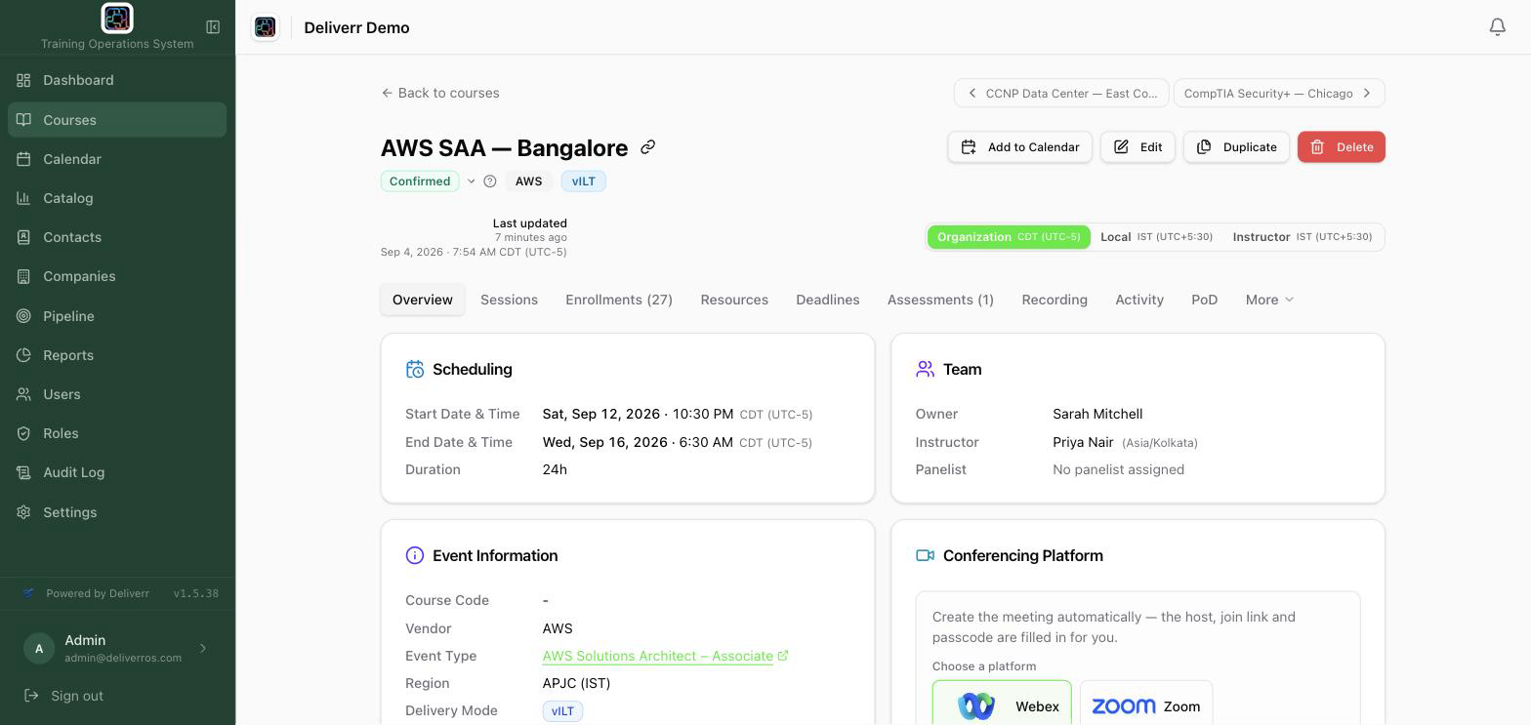Screen dimensions: 1531x725
Task: Click the Pipeline target icon in sidebar
Action: tap(23, 316)
